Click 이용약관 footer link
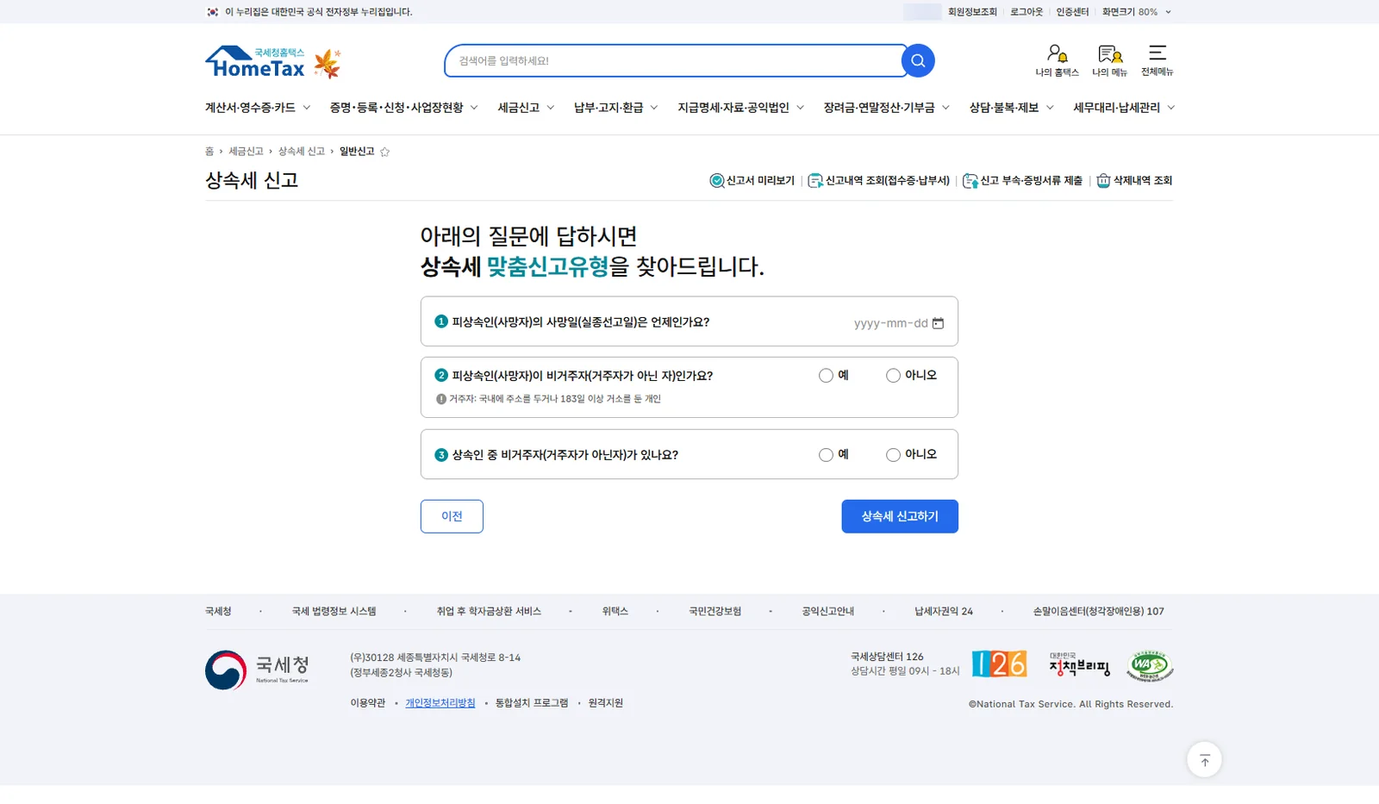The width and height of the screenshot is (1379, 804). click(368, 703)
